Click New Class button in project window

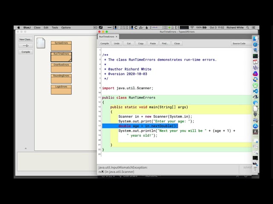(26, 40)
